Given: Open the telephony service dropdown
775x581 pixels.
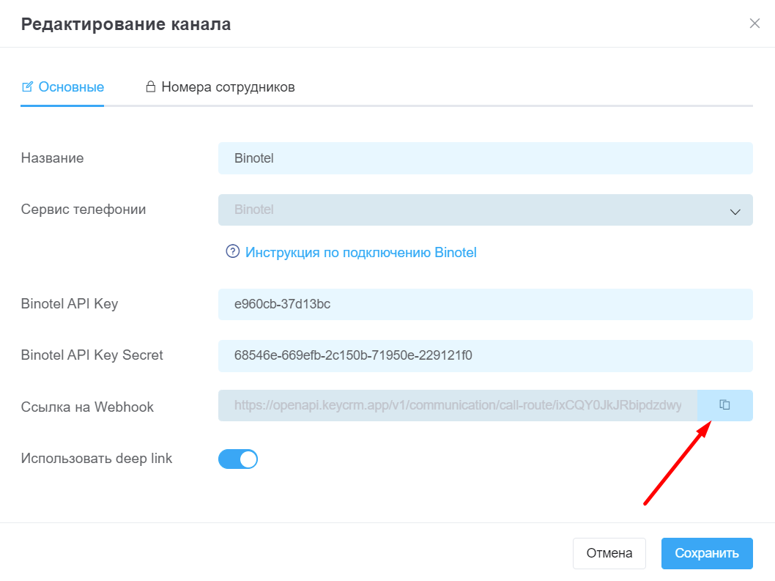Looking at the screenshot, I should pos(486,210).
